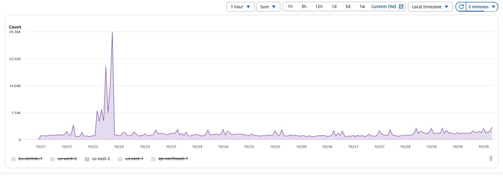503x177 pixels.
Task: Select the 1h time range
Action: (x=290, y=7)
